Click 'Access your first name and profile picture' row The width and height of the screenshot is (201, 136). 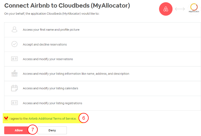coord(51,30)
